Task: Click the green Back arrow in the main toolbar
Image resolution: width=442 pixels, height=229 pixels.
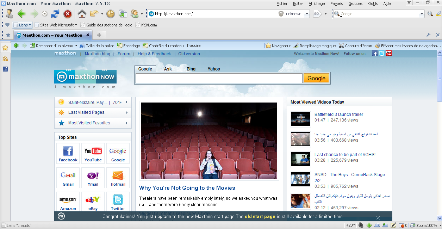Action: [x=22, y=14]
